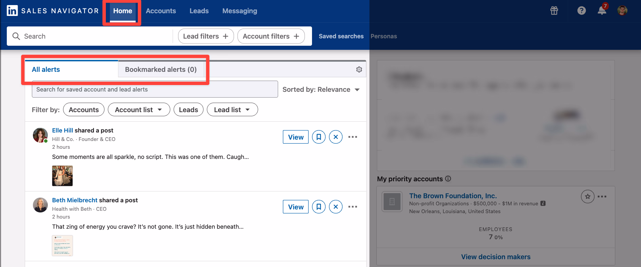Click revenue info icon on Brown Foundation
The image size is (641, 267).
coord(543,203)
